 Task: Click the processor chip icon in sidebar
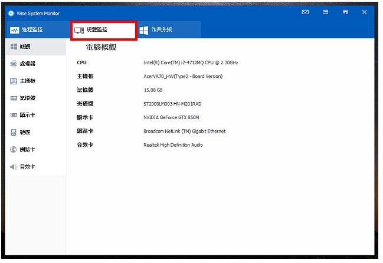point(14,64)
